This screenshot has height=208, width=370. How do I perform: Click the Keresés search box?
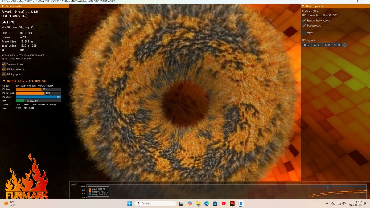[x=156, y=203]
